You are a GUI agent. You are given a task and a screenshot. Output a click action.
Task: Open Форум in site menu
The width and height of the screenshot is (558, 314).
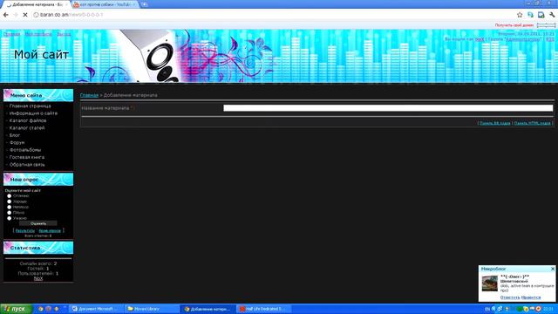click(17, 142)
